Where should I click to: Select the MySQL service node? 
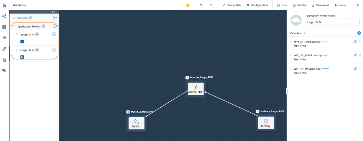(137, 123)
